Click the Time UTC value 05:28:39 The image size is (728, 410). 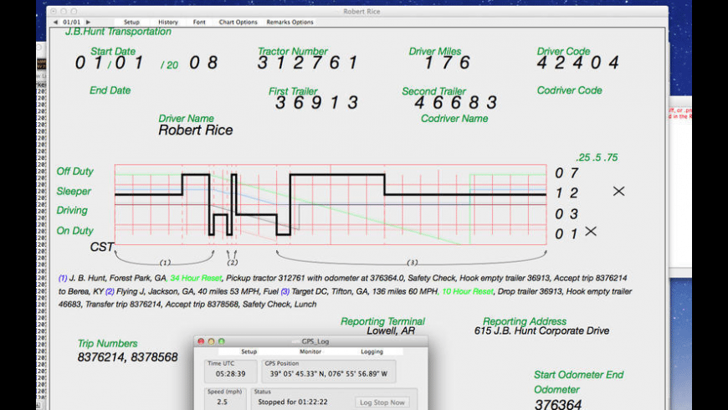[231, 374]
